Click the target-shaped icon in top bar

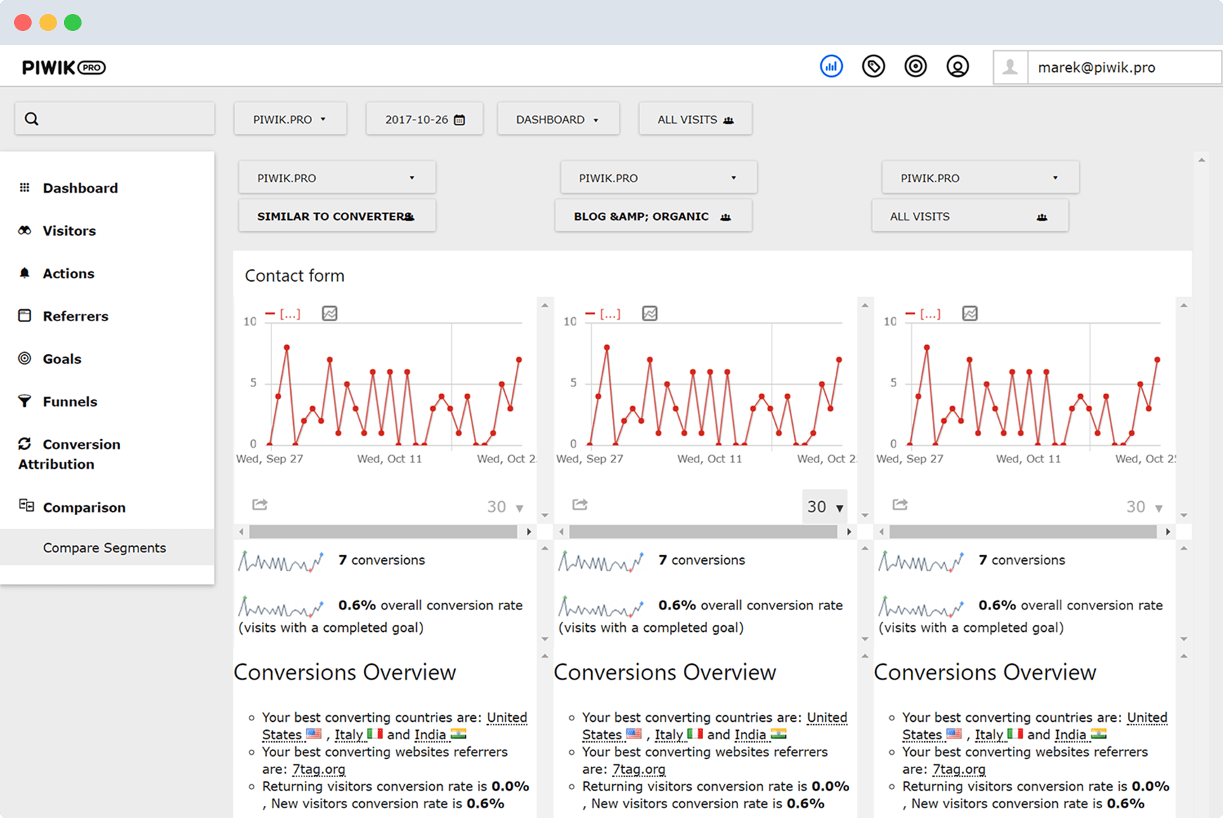[x=915, y=67]
